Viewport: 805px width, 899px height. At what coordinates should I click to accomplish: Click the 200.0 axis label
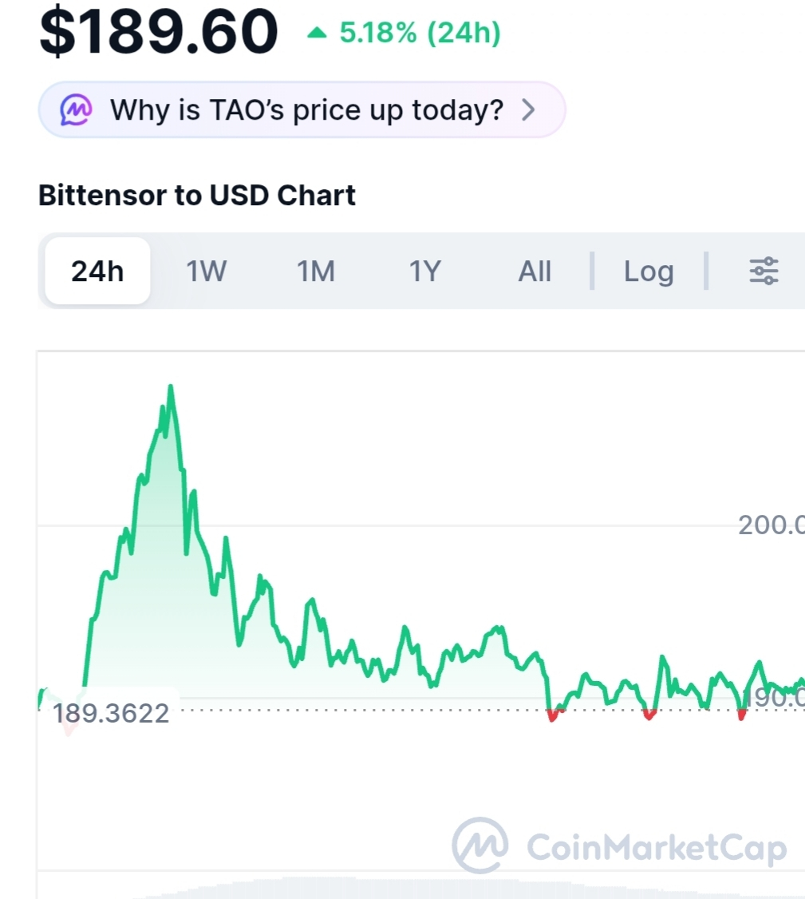[770, 525]
